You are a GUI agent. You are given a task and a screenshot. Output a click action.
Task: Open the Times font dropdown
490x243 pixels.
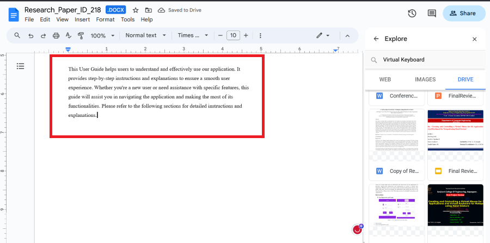(193, 35)
